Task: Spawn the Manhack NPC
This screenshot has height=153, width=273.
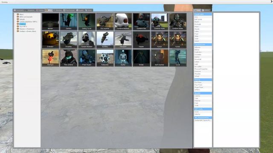Action: 50,58
